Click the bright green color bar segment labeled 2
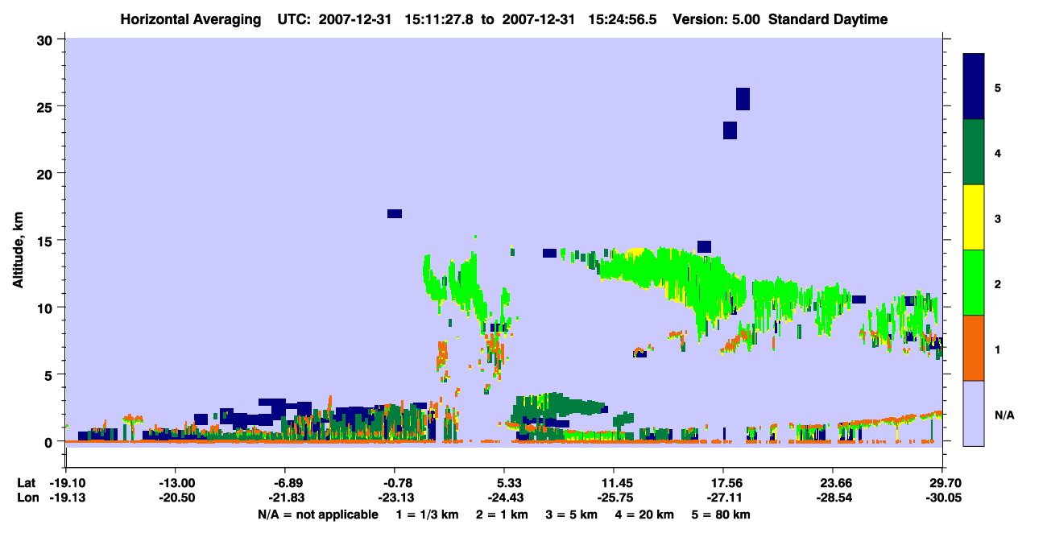Image resolution: width=1047 pixels, height=537 pixels. (974, 283)
